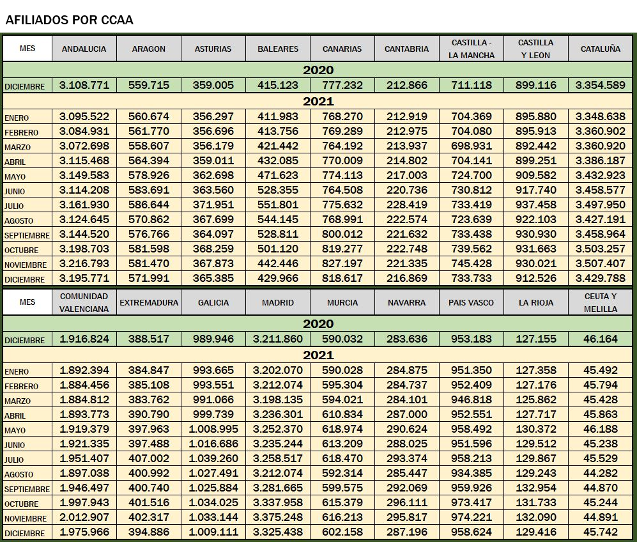Viewport: 637px width, 542px height.
Task: Click Castilla y Leon value 937.458
Action: pos(536,205)
